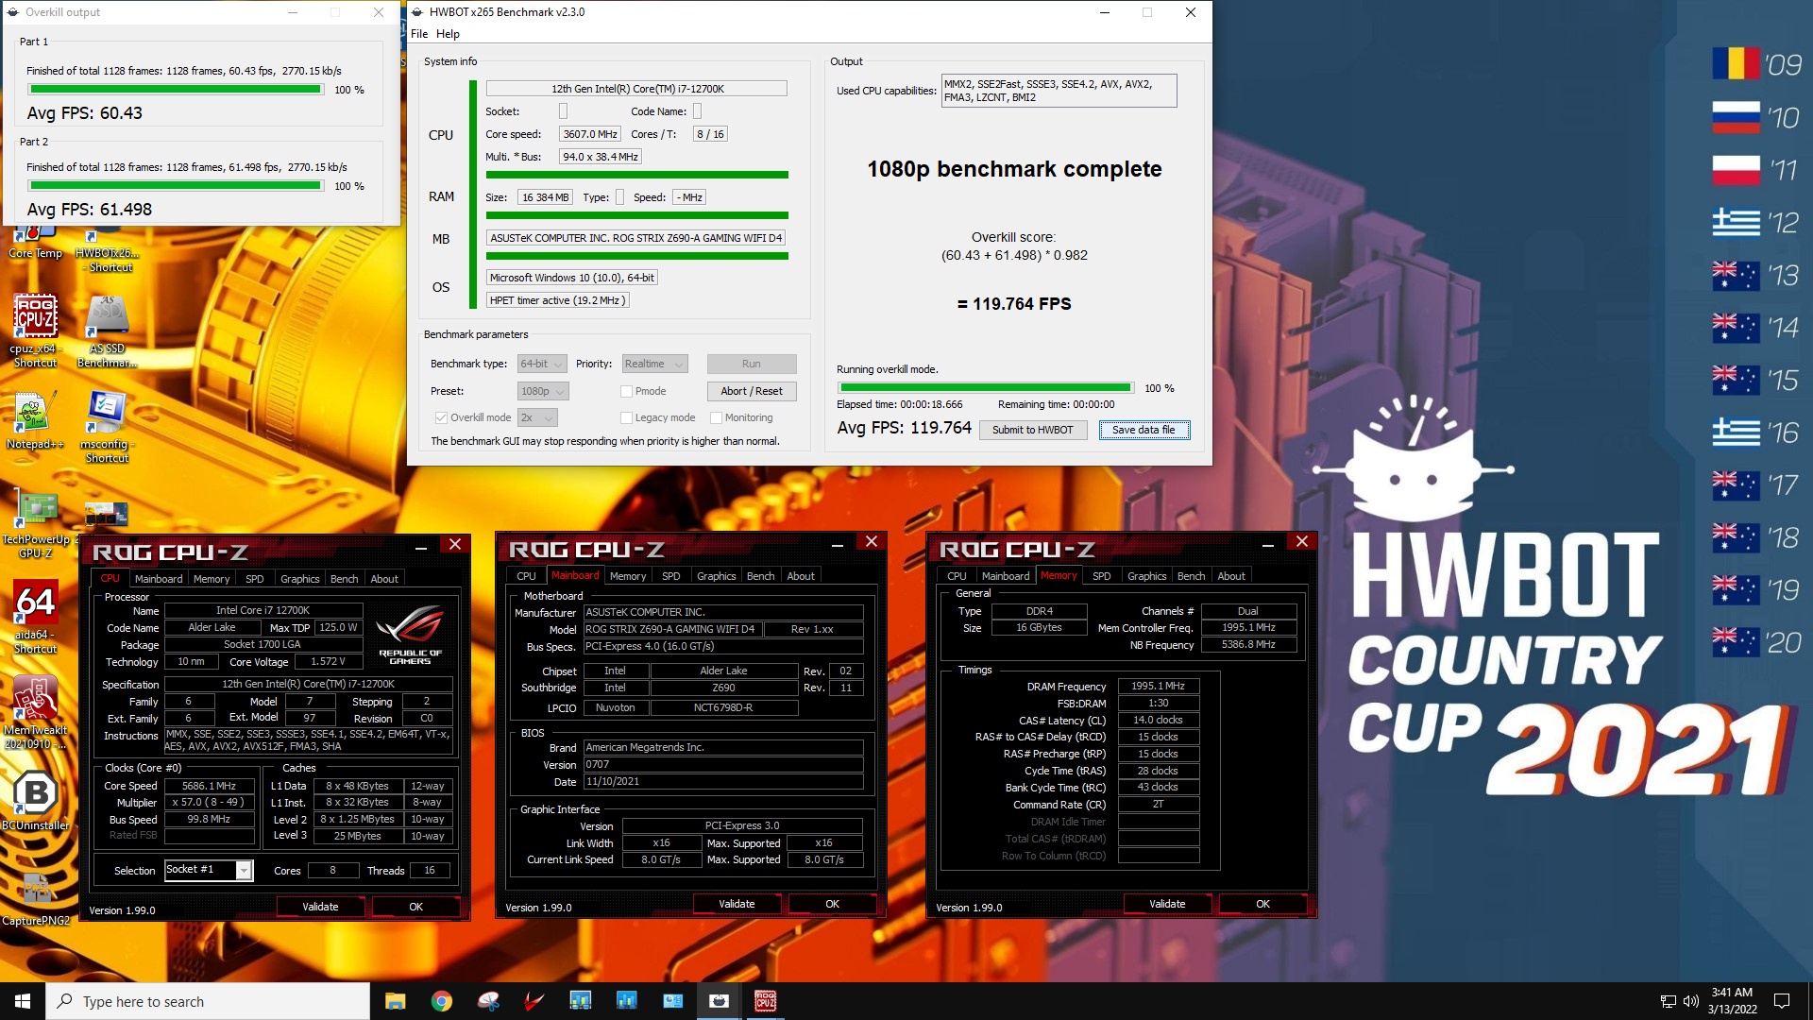1813x1020 pixels.
Task: Switch to SPD tab in left CPU-Z
Action: (254, 579)
